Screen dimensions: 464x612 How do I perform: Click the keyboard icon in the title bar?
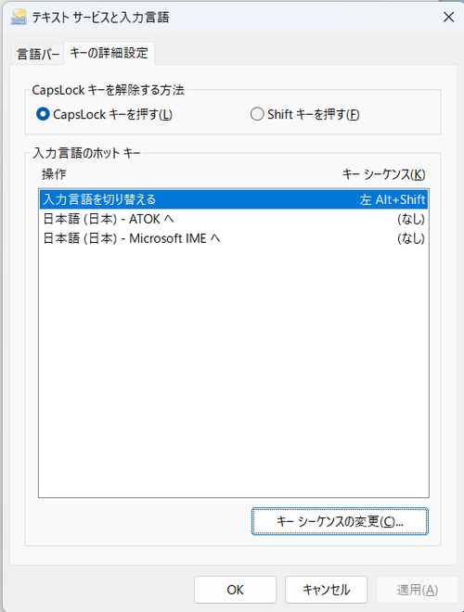[x=19, y=17]
